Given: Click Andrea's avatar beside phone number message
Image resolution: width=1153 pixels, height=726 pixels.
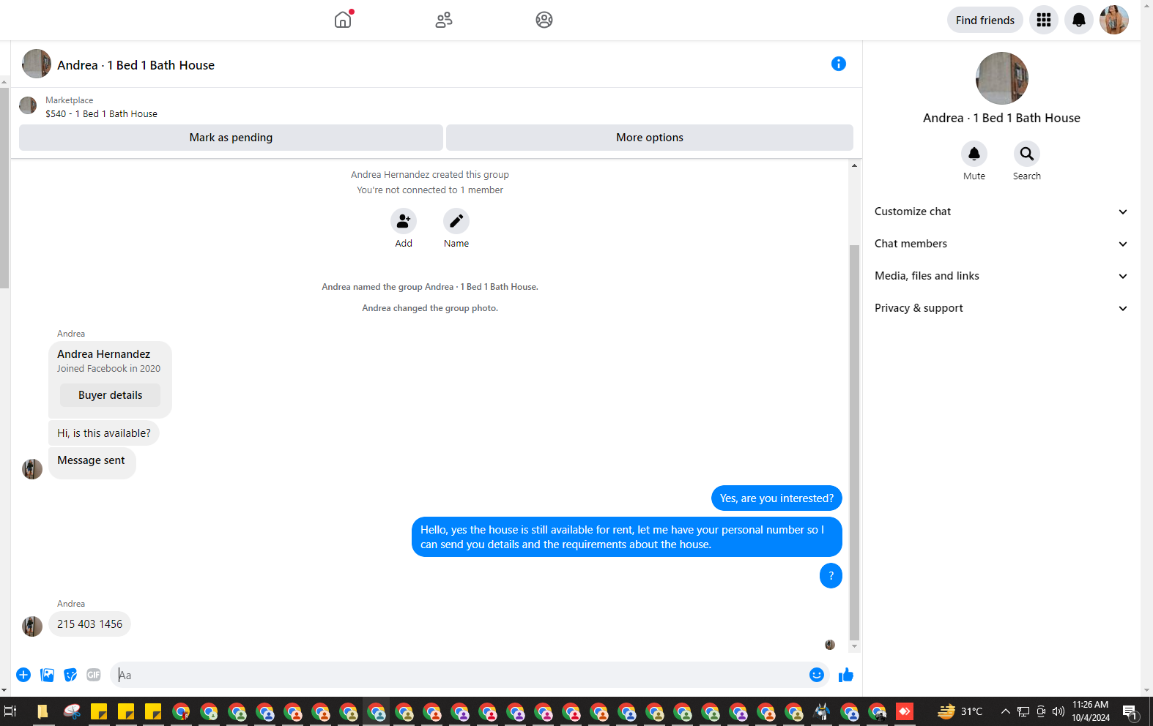Looking at the screenshot, I should [x=32, y=626].
